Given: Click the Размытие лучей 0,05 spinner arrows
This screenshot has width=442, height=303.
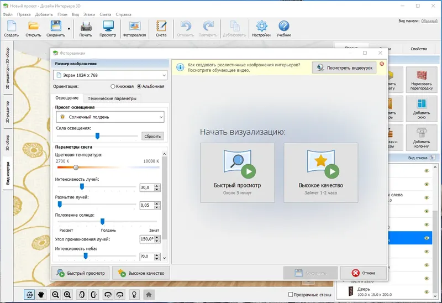Looking at the screenshot, I should click(x=157, y=205).
